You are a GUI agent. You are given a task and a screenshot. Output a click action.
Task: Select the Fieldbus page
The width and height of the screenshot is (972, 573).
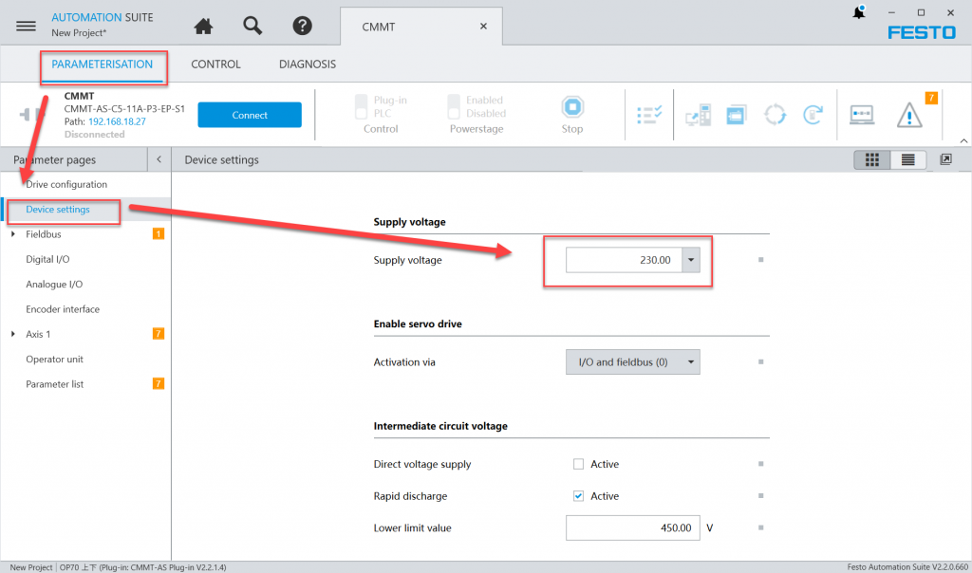coord(44,234)
